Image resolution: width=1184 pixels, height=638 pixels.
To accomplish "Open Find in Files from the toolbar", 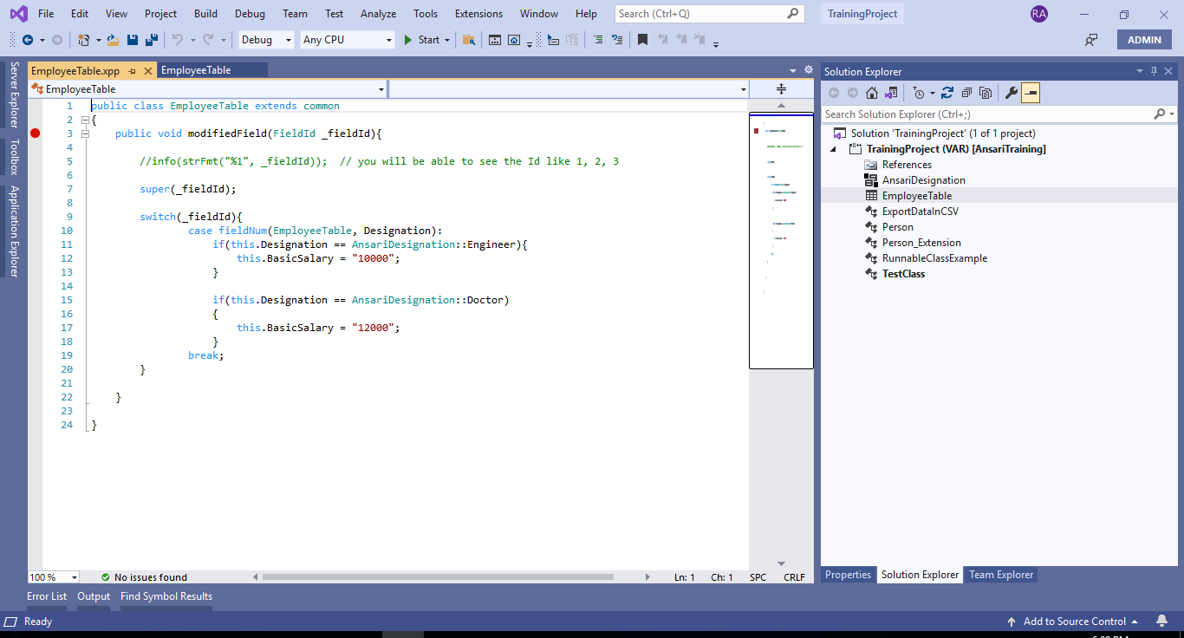I will 468,40.
